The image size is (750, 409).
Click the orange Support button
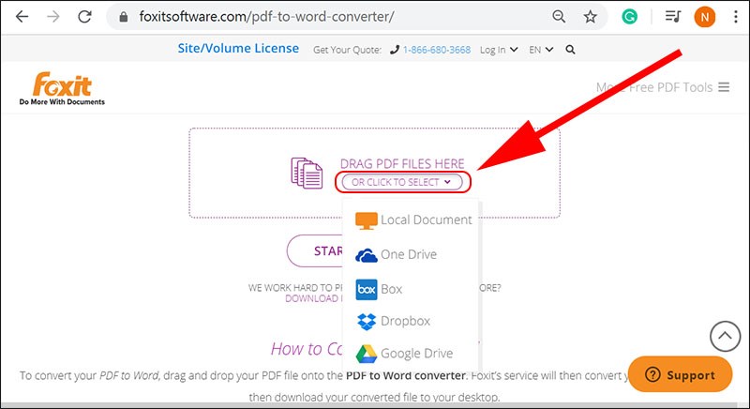[681, 374]
